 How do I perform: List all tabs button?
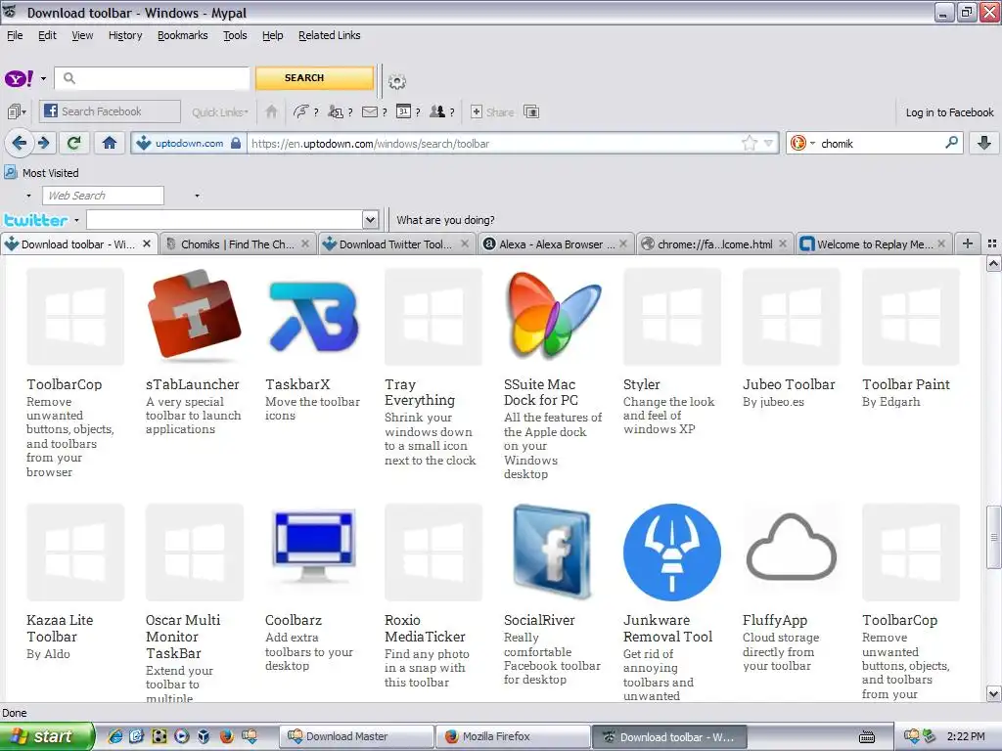[992, 243]
